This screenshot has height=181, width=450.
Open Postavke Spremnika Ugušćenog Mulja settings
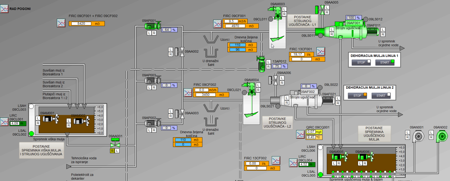pos(374,134)
